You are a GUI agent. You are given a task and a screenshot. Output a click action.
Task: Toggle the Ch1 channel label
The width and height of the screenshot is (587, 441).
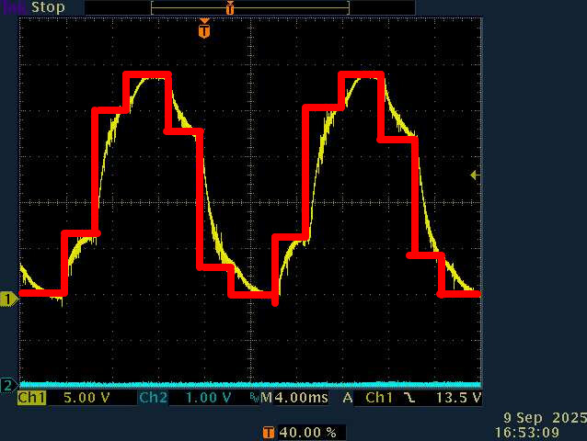pos(32,398)
